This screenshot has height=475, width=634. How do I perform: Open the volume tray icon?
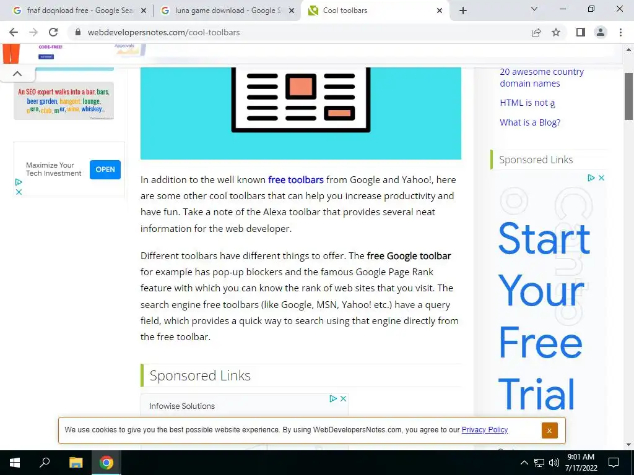(x=554, y=463)
